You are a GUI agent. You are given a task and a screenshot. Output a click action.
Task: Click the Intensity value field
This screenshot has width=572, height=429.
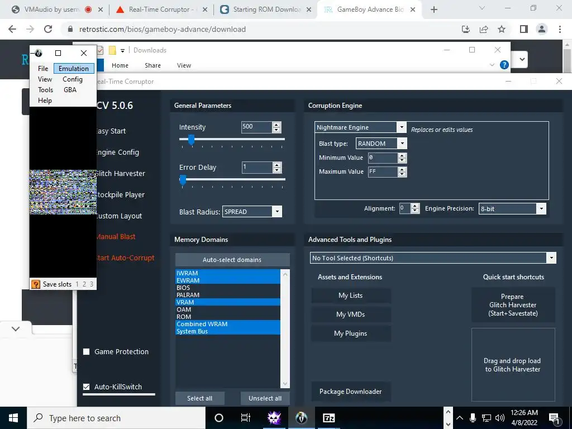pyautogui.click(x=257, y=127)
